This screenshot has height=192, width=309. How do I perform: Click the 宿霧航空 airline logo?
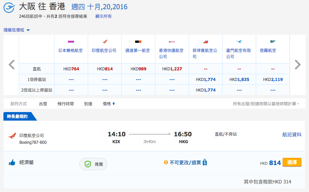tap(273, 41)
